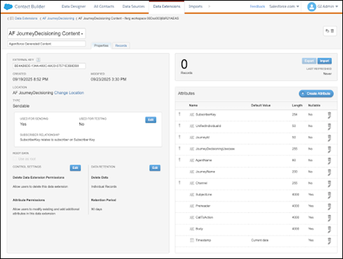Open the Data Designer tab
This screenshot has width=343, height=259.
point(74,6)
